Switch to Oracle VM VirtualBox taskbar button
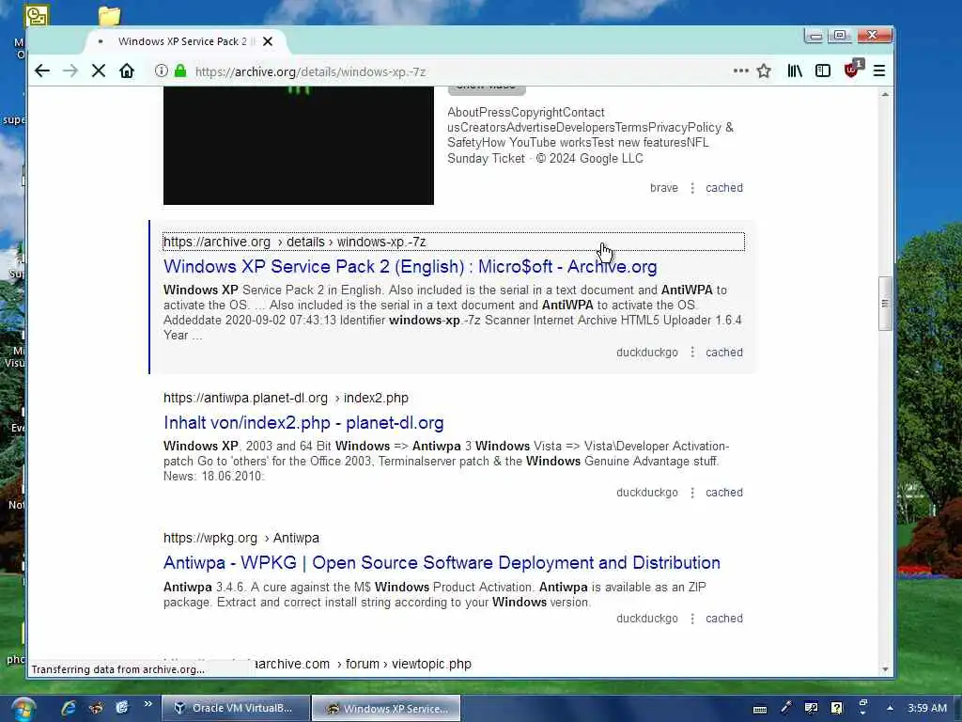Image resolution: width=962 pixels, height=722 pixels. click(x=235, y=708)
